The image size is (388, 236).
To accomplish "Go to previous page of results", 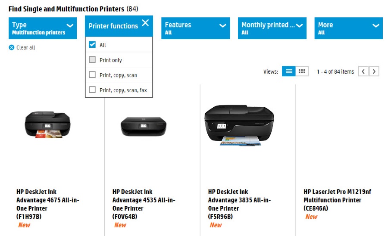I will coord(363,71).
